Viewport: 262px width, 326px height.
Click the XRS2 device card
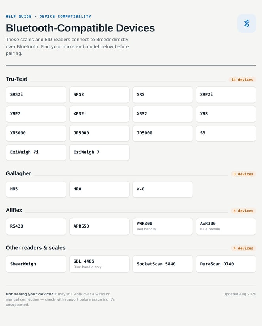tap(163, 114)
